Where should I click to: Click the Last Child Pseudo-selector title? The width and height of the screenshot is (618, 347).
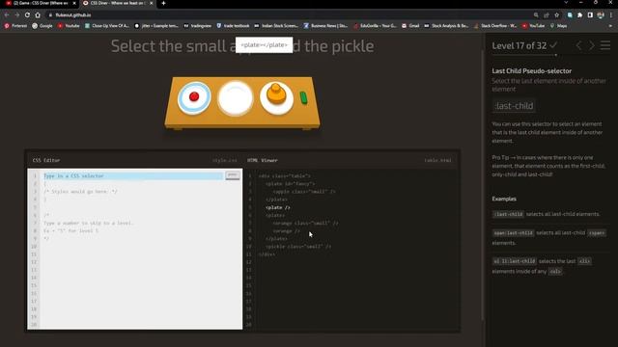tap(531, 71)
